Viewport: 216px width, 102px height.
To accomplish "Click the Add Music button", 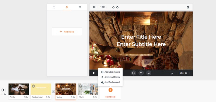I will point(67,32).
